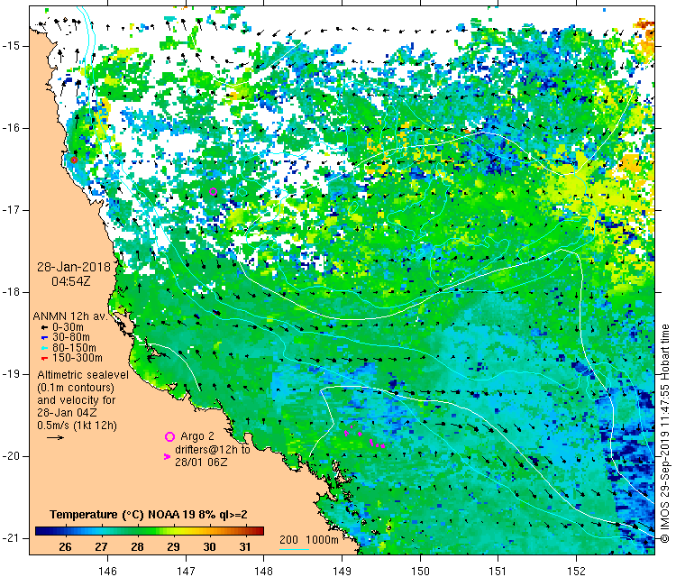
Task: Click the ANMN 12h av. label
Action: pos(69,316)
